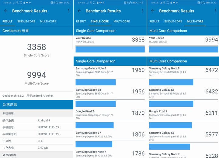Click the score bar under the Samsung Galaxy S7 entry

tap(94, 144)
